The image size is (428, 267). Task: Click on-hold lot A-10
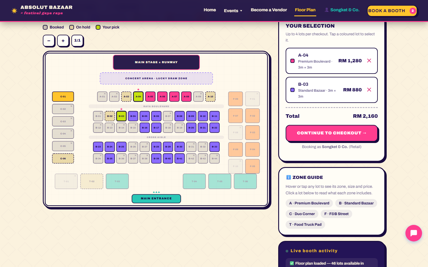pyautogui.click(x=210, y=96)
